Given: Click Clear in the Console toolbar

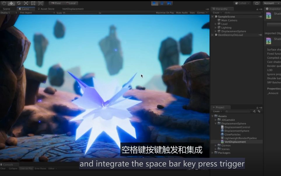Looking at the screenshot, I should [x=3, y=168].
